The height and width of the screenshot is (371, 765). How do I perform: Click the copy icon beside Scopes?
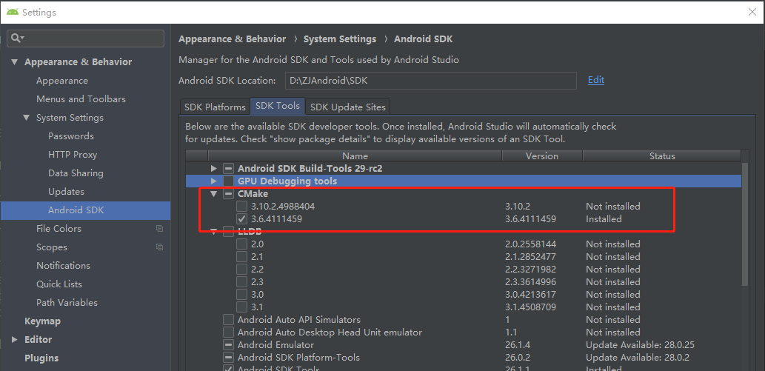click(x=159, y=247)
